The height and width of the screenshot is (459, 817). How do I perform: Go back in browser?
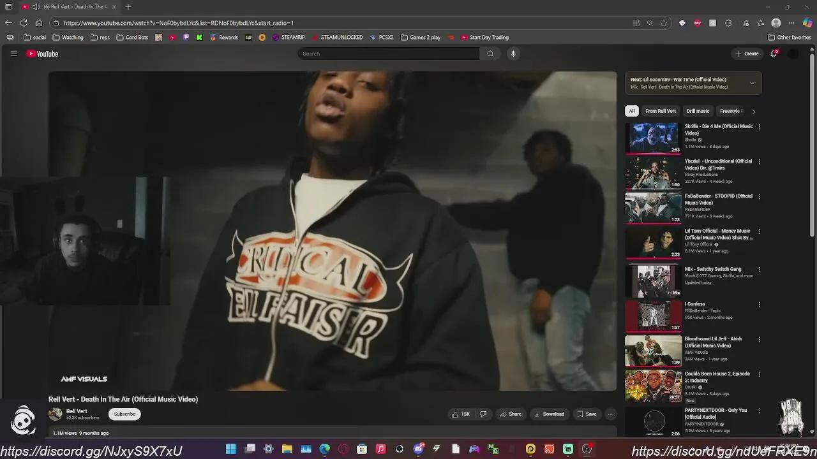click(x=8, y=23)
